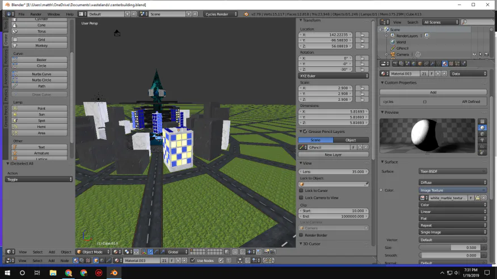
Task: Select the sphere preview type icon
Action: [482, 128]
